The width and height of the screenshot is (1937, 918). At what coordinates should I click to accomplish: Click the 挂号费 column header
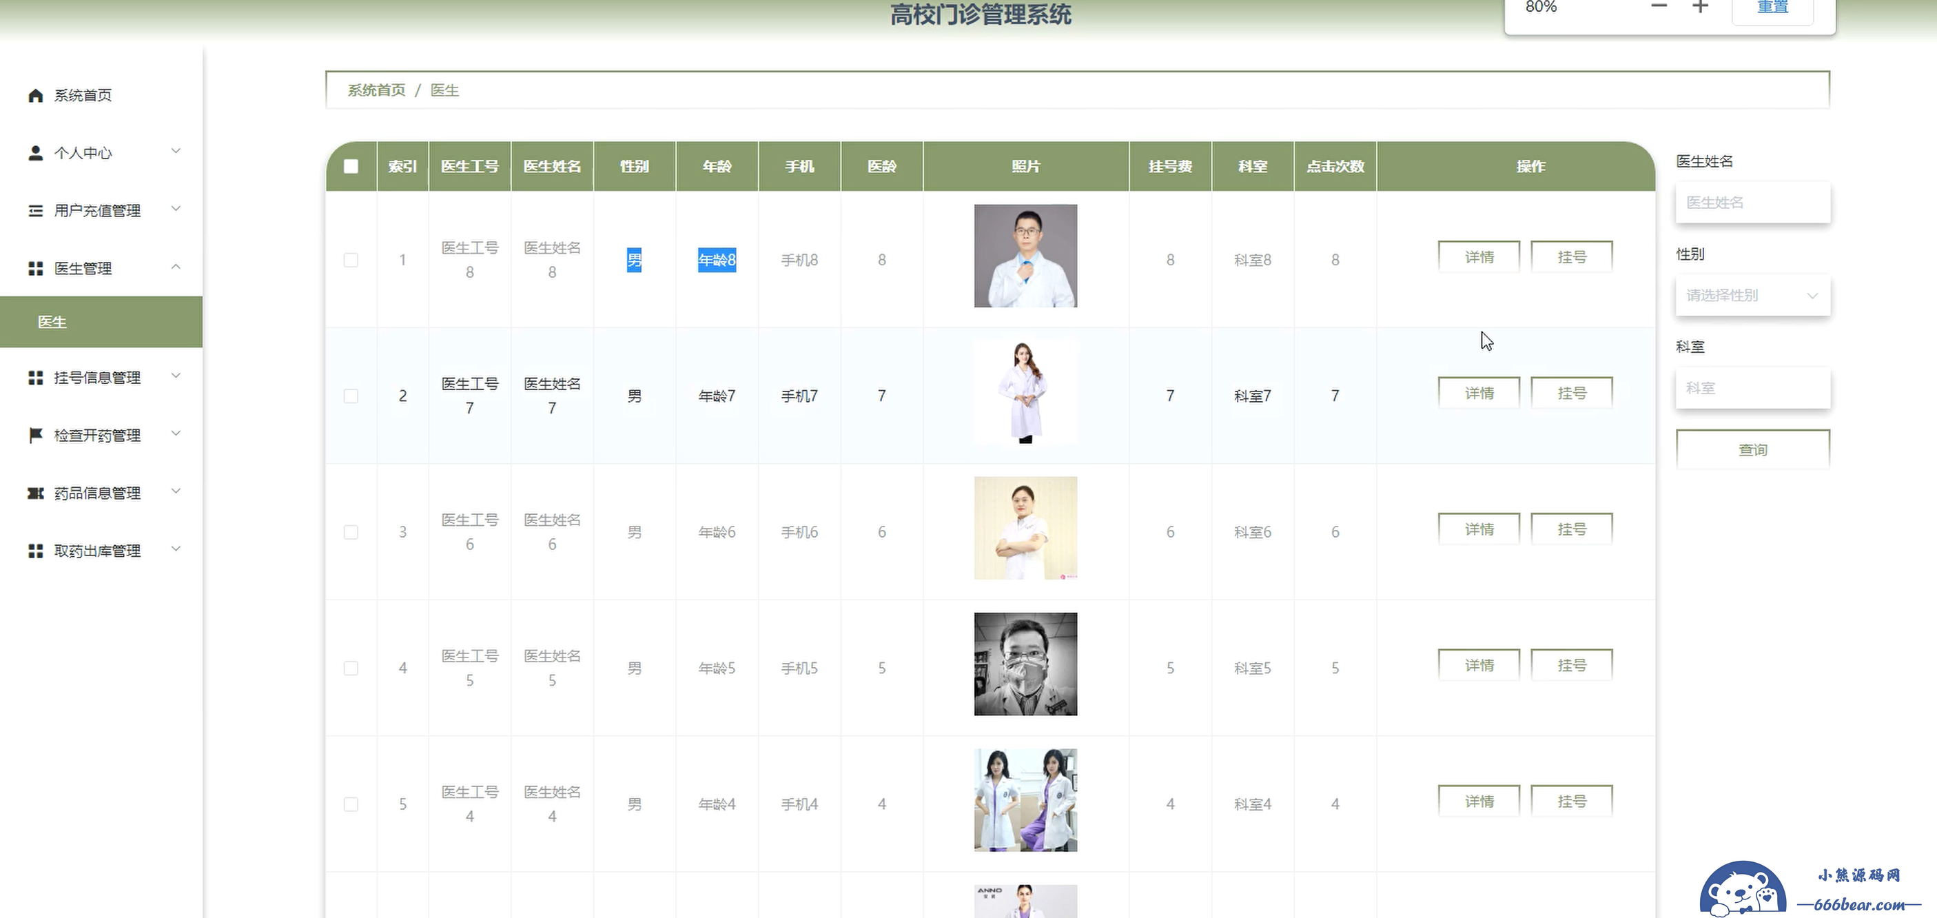pos(1170,166)
